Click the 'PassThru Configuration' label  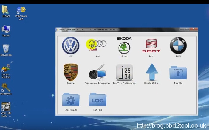[x=124, y=83]
